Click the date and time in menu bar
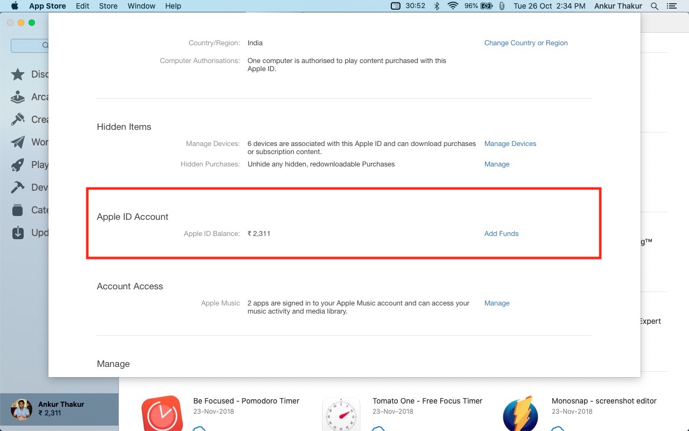 tap(550, 6)
